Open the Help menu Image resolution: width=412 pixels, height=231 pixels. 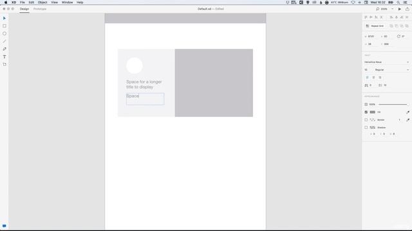coord(80,3)
